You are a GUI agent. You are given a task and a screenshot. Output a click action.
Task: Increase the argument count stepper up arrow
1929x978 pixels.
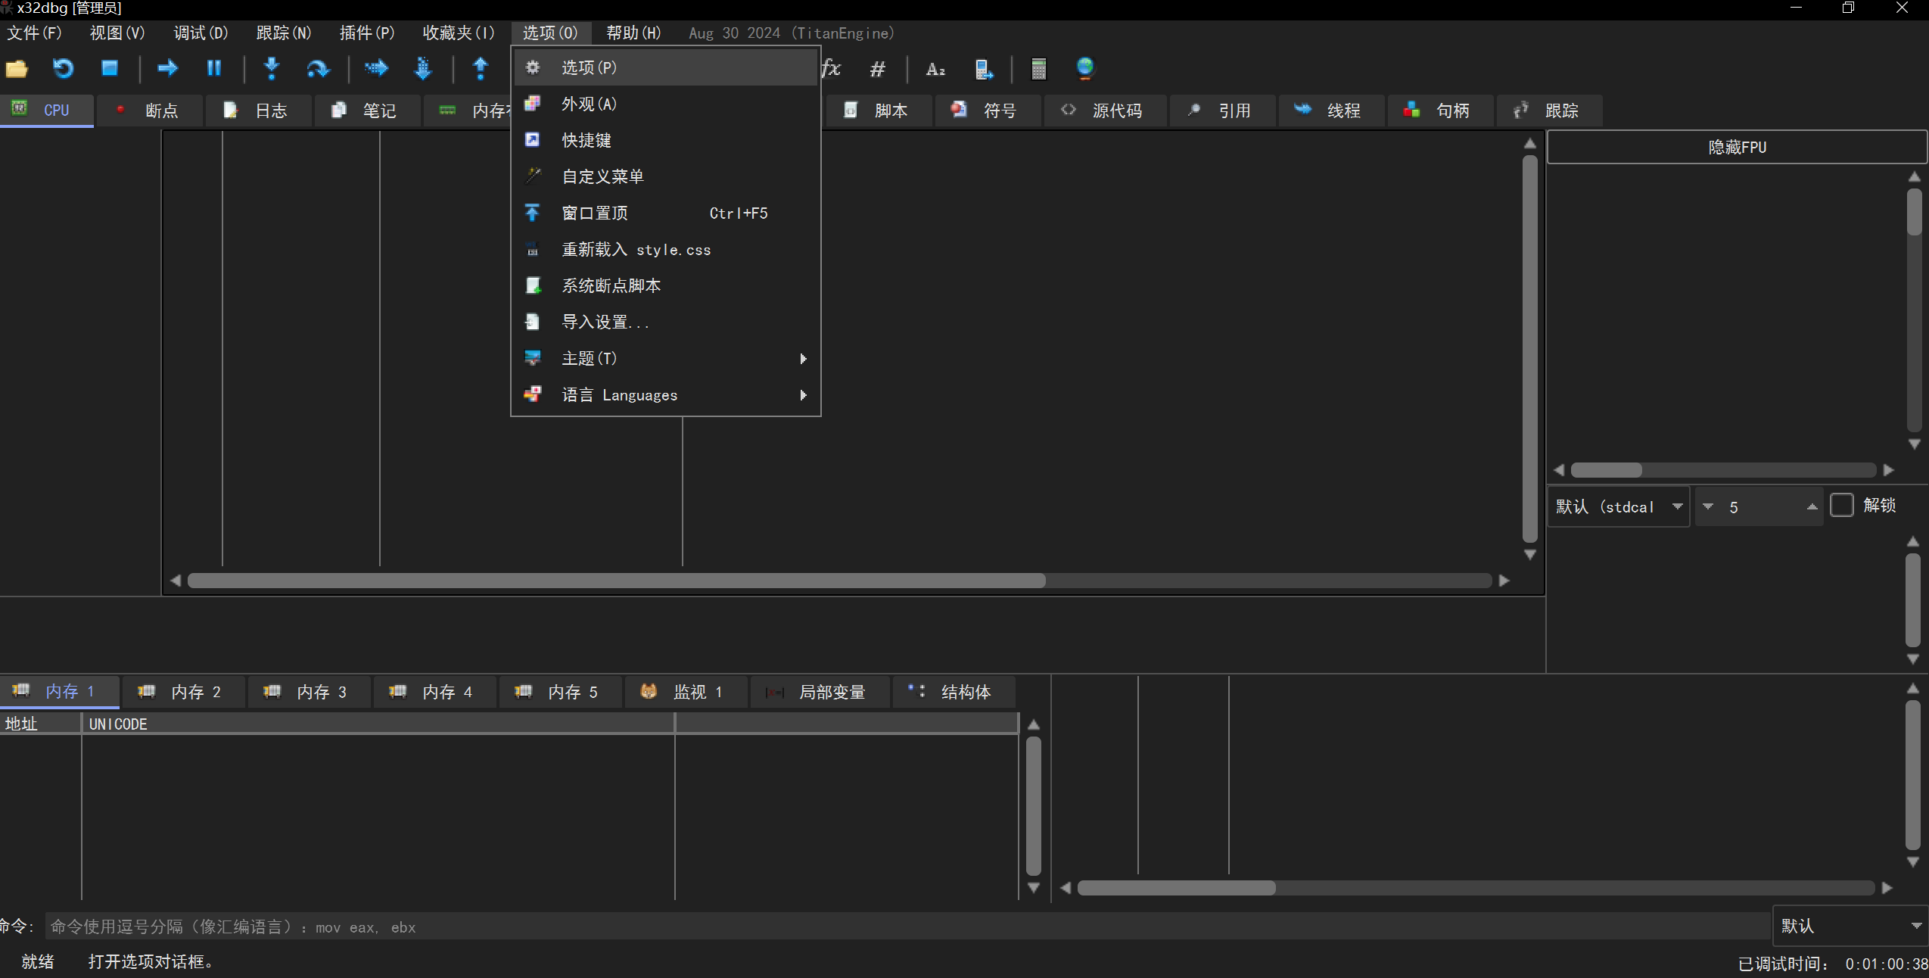click(1811, 506)
